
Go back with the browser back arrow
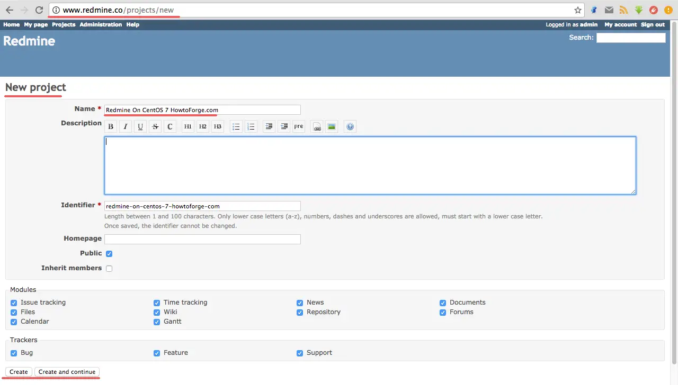pyautogui.click(x=10, y=10)
